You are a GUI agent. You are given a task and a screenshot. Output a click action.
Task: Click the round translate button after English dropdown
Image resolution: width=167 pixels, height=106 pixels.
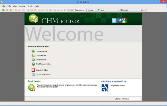tap(144, 10)
